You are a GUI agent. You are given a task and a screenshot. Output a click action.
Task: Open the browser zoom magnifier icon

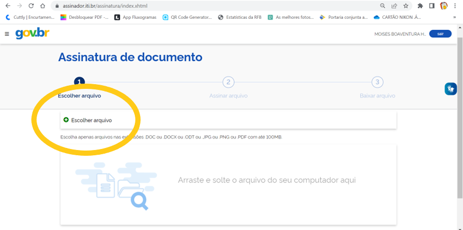tap(383, 6)
